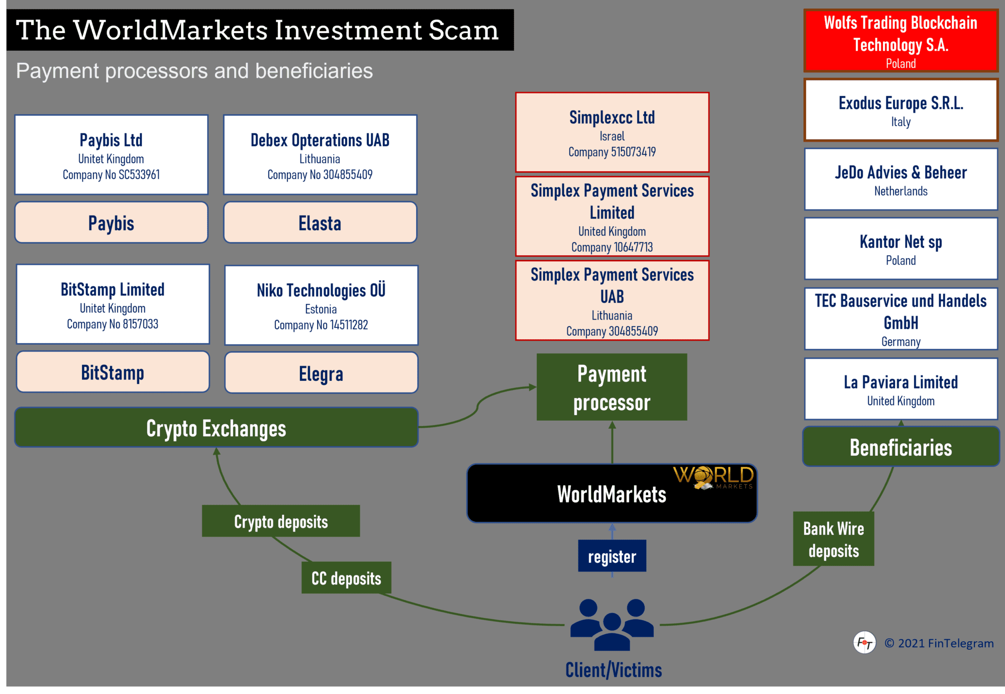Select the Simplexcc Ltd Israel box
1005x694 pixels.
pos(612,132)
